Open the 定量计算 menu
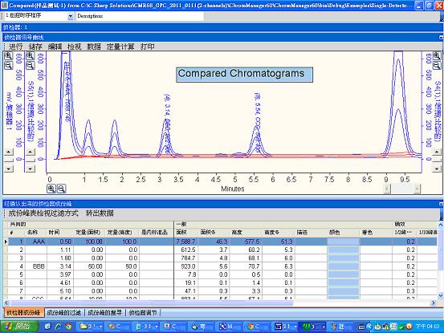Screen dimensions: 444x333 tap(120, 47)
